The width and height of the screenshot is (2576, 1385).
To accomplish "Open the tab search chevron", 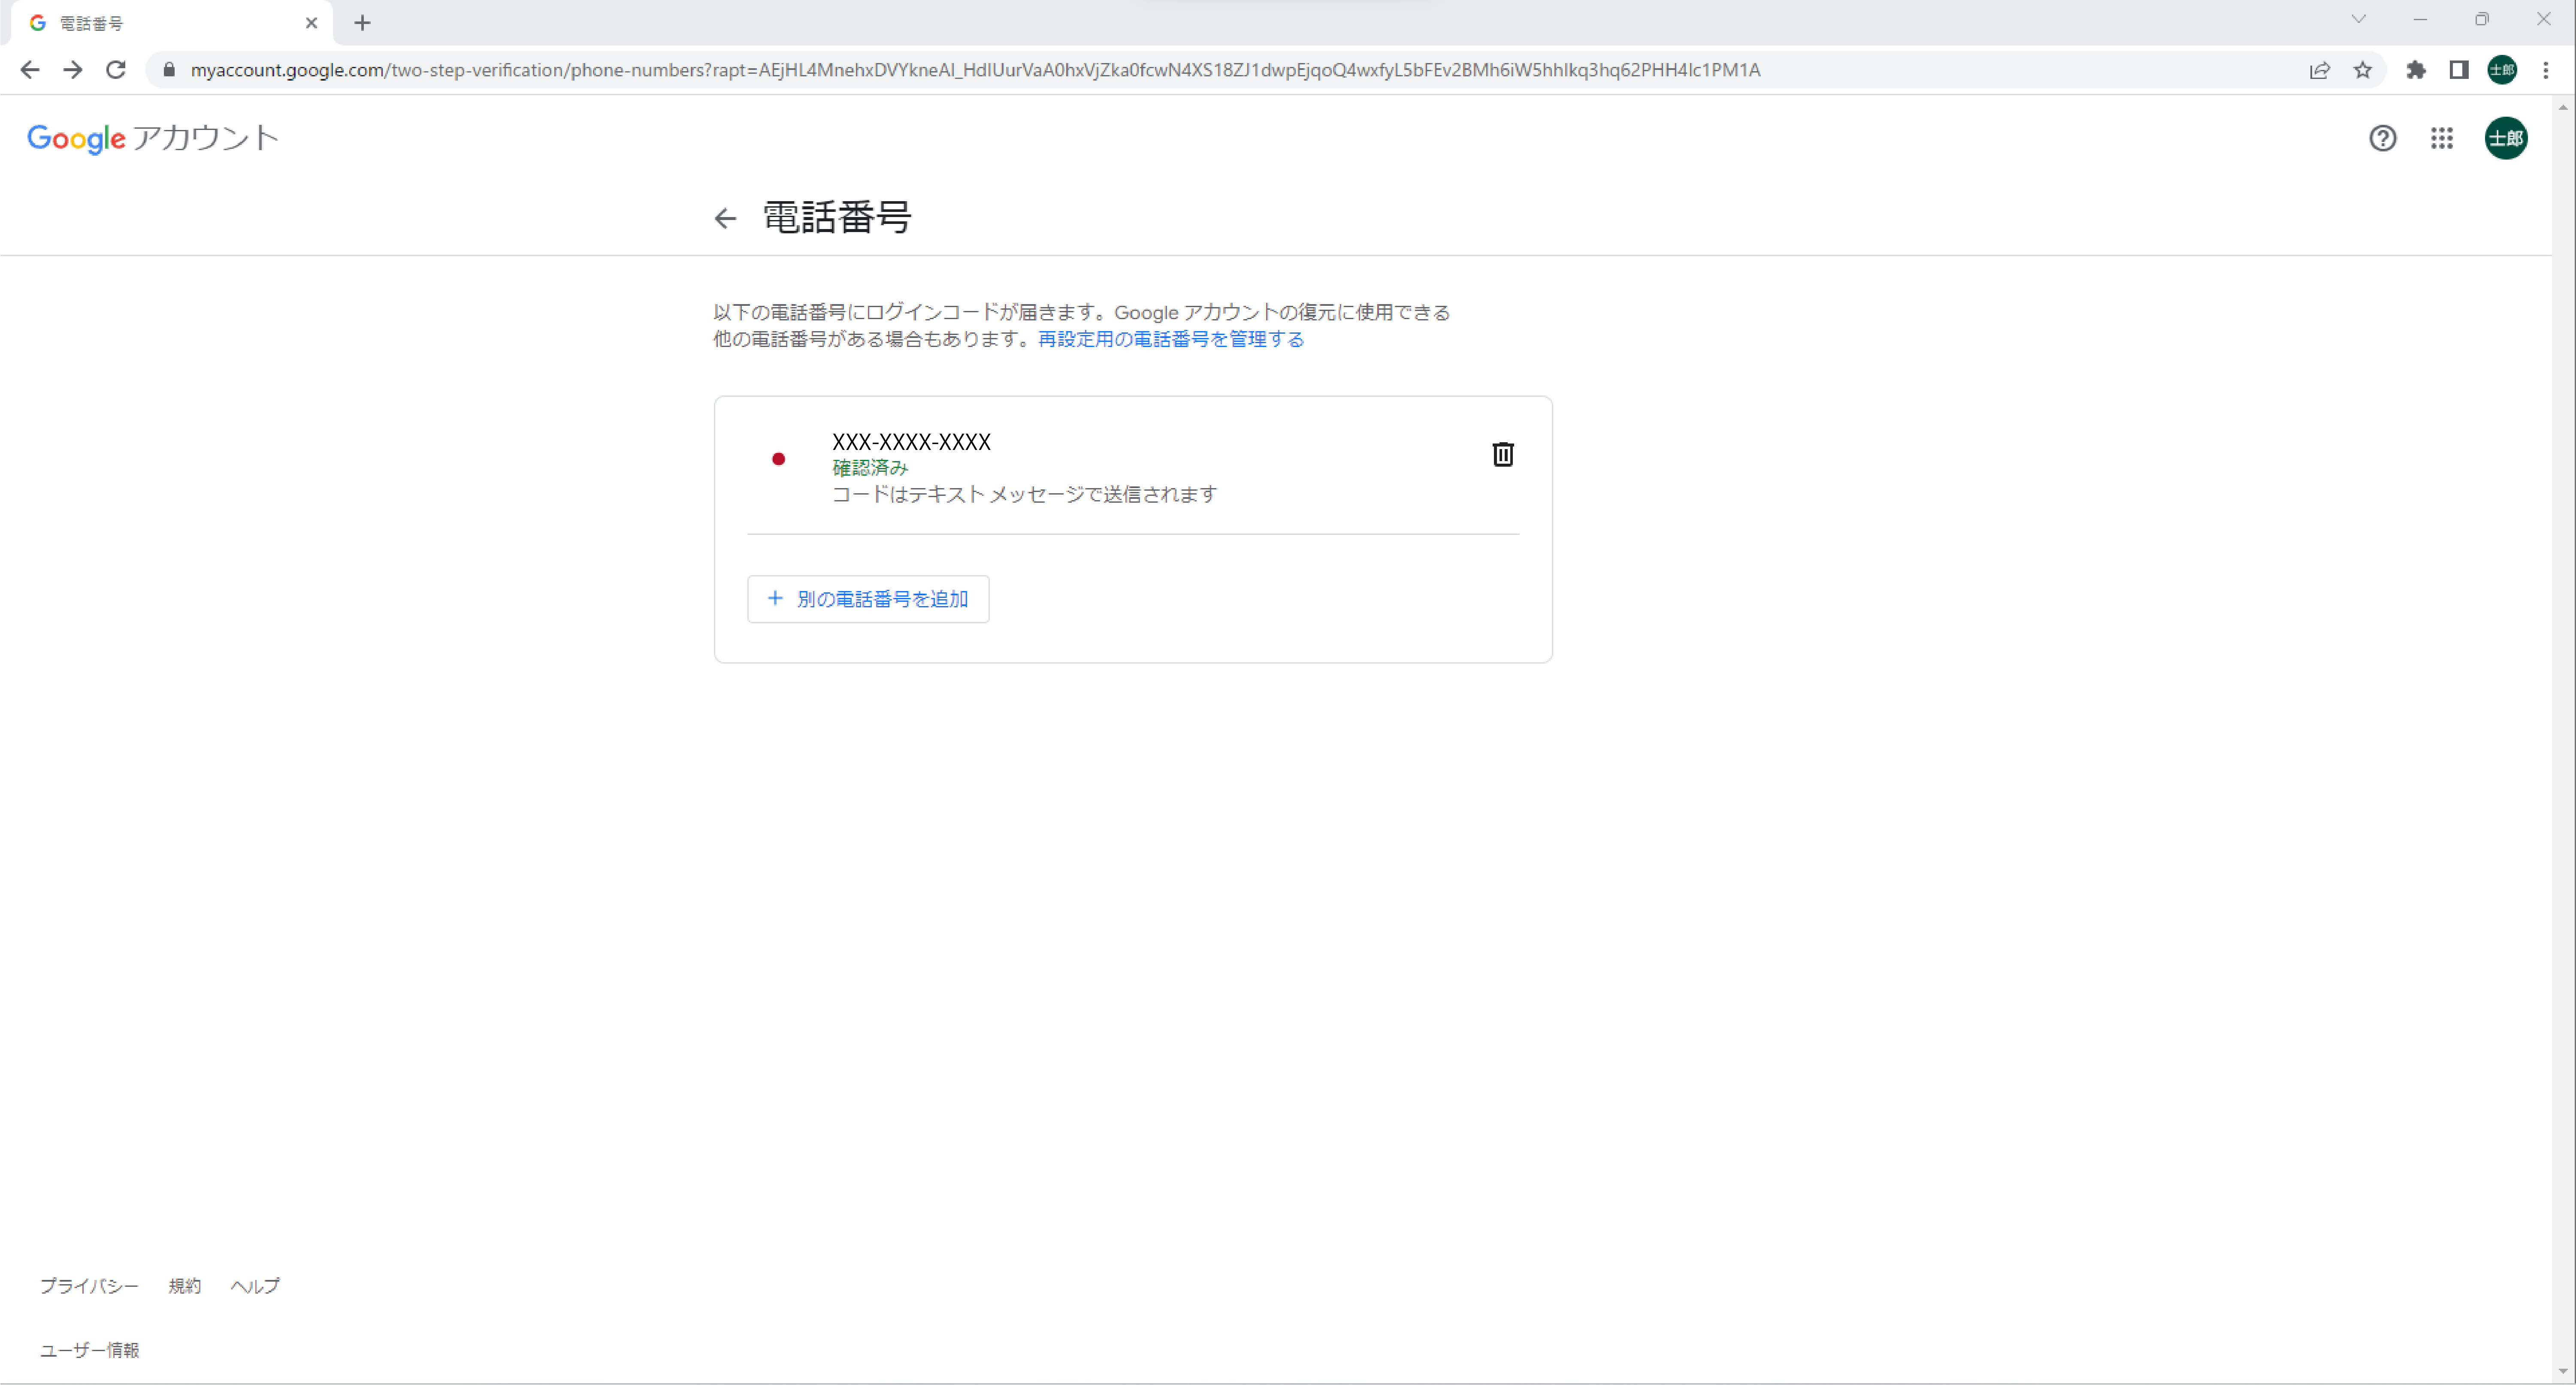I will click(x=2358, y=19).
